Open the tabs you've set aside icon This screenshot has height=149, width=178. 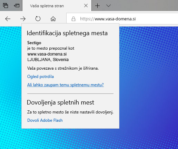[6, 6]
